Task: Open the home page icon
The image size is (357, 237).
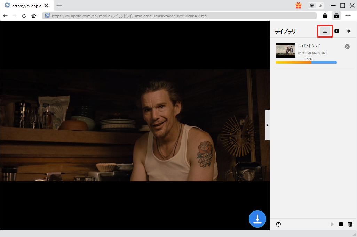Action: (x=34, y=16)
